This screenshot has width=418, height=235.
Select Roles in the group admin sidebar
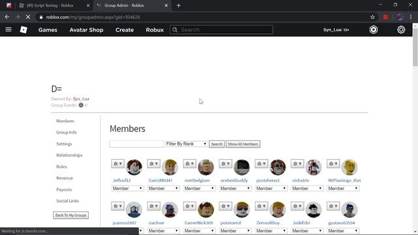61,167
